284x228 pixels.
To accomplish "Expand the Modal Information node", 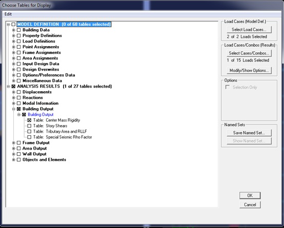I will (x=13, y=103).
